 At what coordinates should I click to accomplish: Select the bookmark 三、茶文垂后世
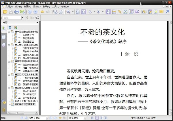click(26, 41)
